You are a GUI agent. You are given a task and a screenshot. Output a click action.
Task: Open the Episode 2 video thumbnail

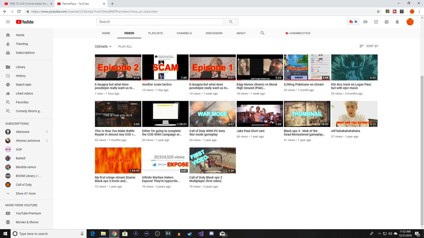(118, 67)
